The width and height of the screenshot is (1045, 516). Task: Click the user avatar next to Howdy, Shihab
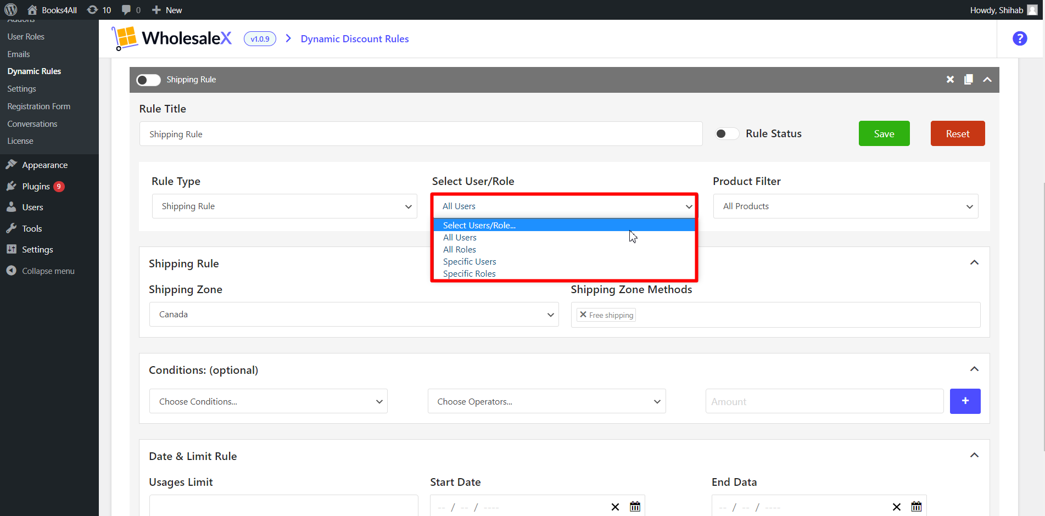pyautogui.click(x=1032, y=10)
